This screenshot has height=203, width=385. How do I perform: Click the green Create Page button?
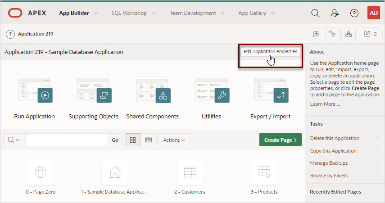coord(281,140)
